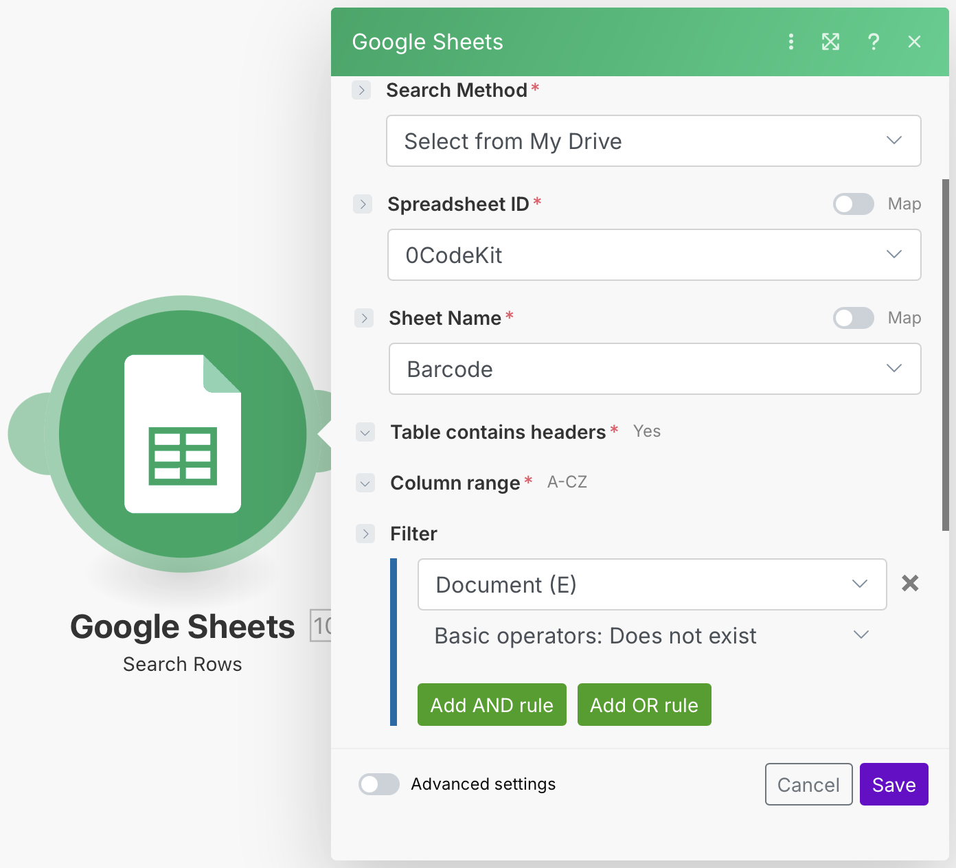The height and width of the screenshot is (868, 956).
Task: Expand the Table contains headers section
Action: pos(365,432)
